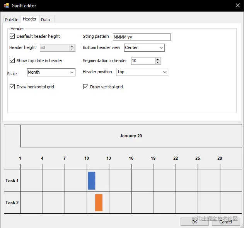Click the Header height down arrow
This screenshot has height=228, width=244.
72,49
